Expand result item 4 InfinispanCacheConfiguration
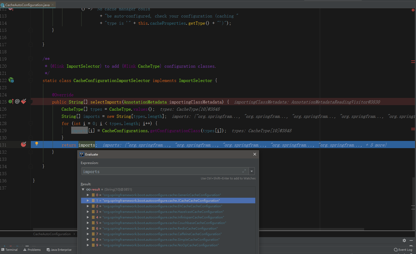The width and height of the screenshot is (416, 254). [88, 217]
